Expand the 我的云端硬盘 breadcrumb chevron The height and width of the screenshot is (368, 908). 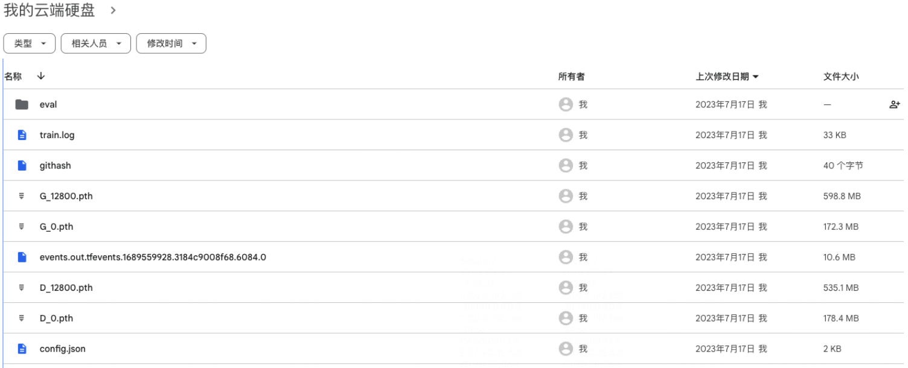[x=112, y=10]
